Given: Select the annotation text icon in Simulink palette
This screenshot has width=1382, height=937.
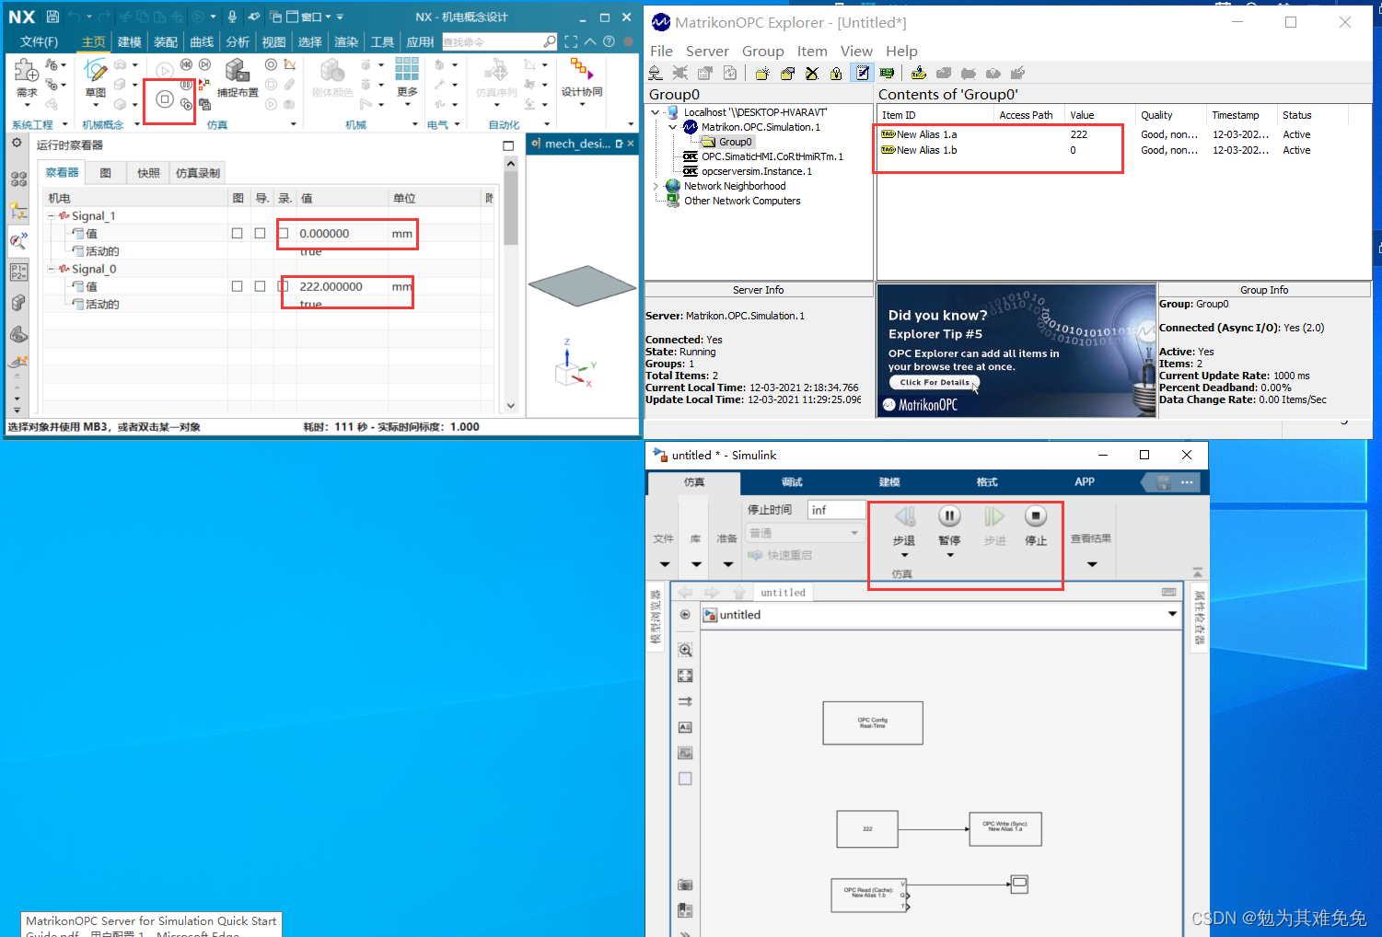Looking at the screenshot, I should 685,727.
